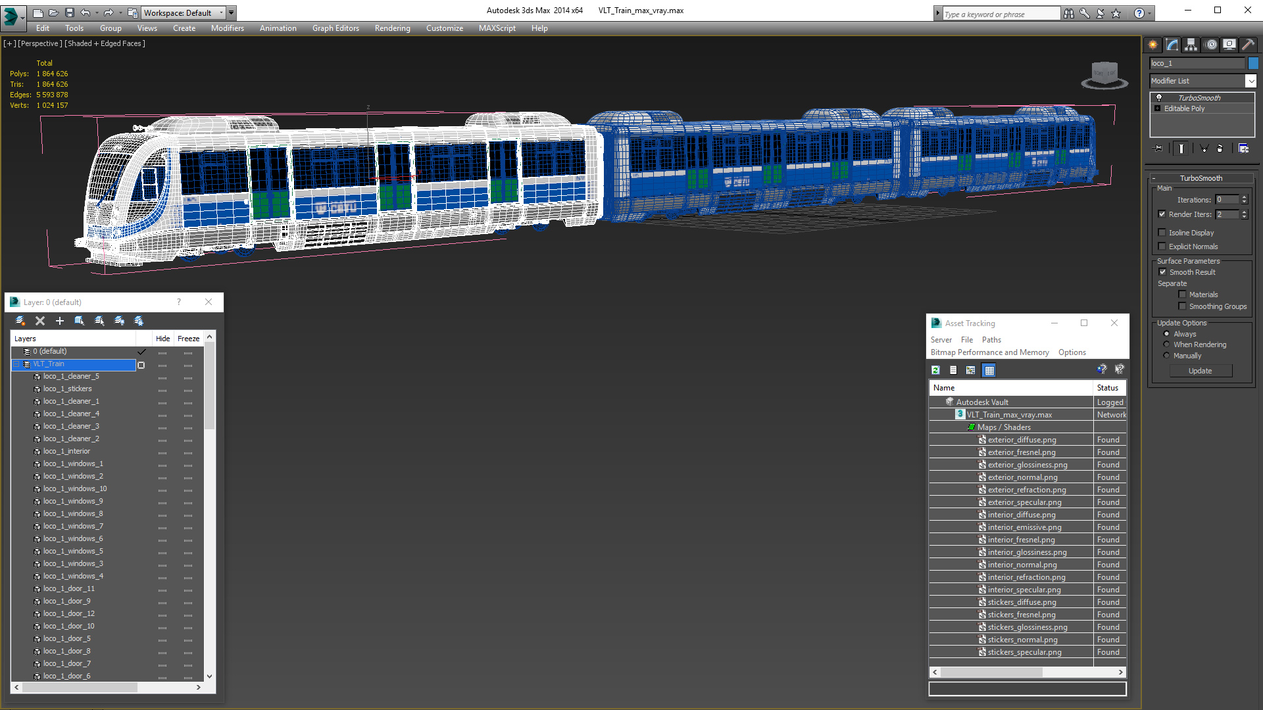The image size is (1263, 710).
Task: Click Configure Modifier Sets icon
Action: 1243,149
